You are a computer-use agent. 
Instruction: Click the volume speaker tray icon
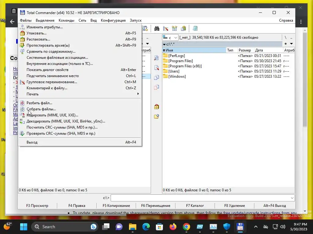(x=283, y=227)
